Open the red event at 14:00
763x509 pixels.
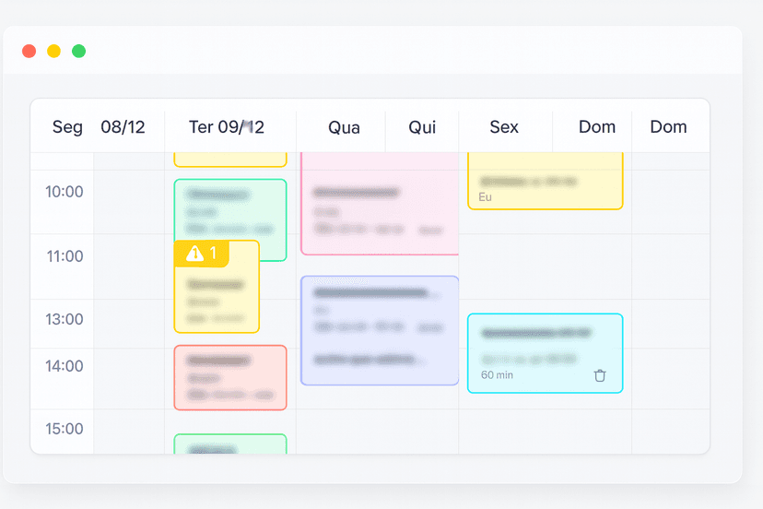click(x=230, y=377)
